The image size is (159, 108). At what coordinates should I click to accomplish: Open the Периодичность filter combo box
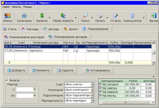[x=79, y=100]
